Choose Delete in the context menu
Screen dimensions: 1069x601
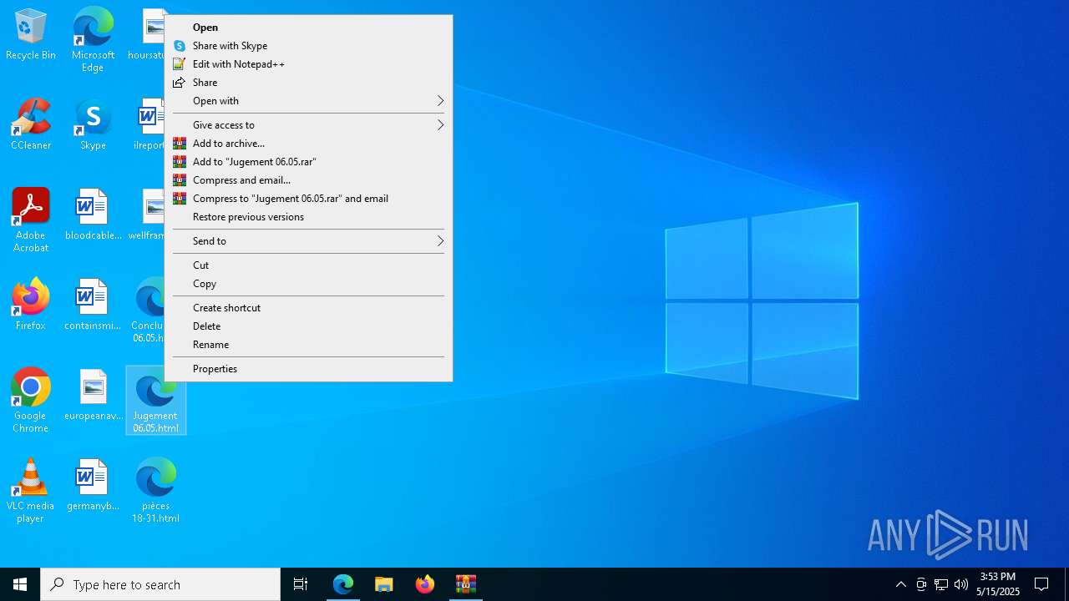point(308,326)
